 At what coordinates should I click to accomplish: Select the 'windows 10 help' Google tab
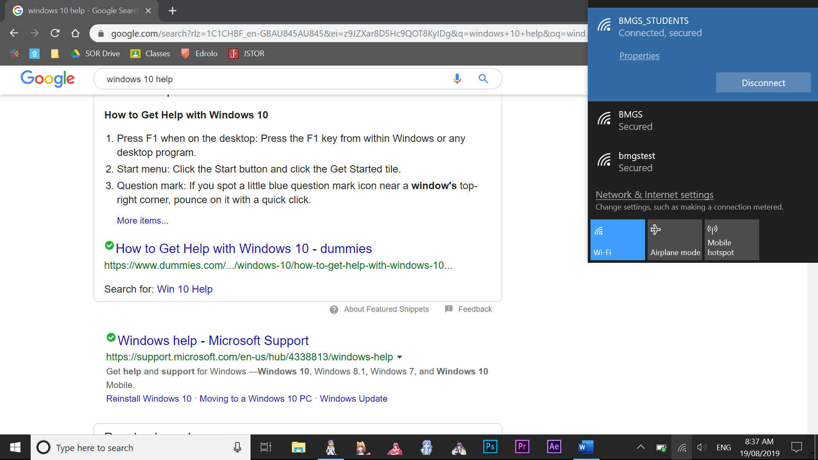click(x=82, y=11)
